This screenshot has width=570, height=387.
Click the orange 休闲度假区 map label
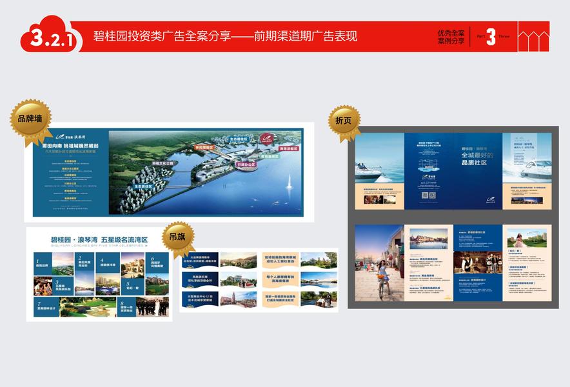204,148
